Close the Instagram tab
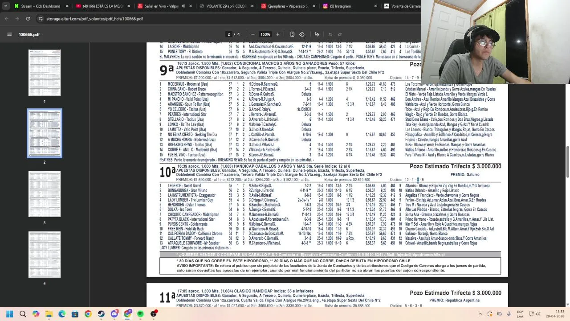570x321 pixels. coord(375,6)
